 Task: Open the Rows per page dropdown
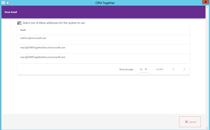point(144,69)
